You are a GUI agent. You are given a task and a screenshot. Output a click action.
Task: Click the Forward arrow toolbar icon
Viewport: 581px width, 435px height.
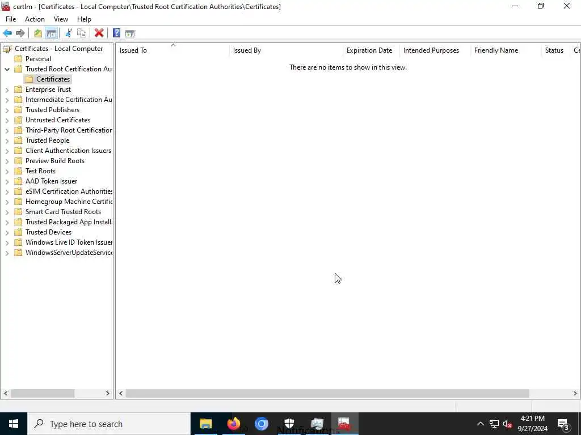(20, 33)
